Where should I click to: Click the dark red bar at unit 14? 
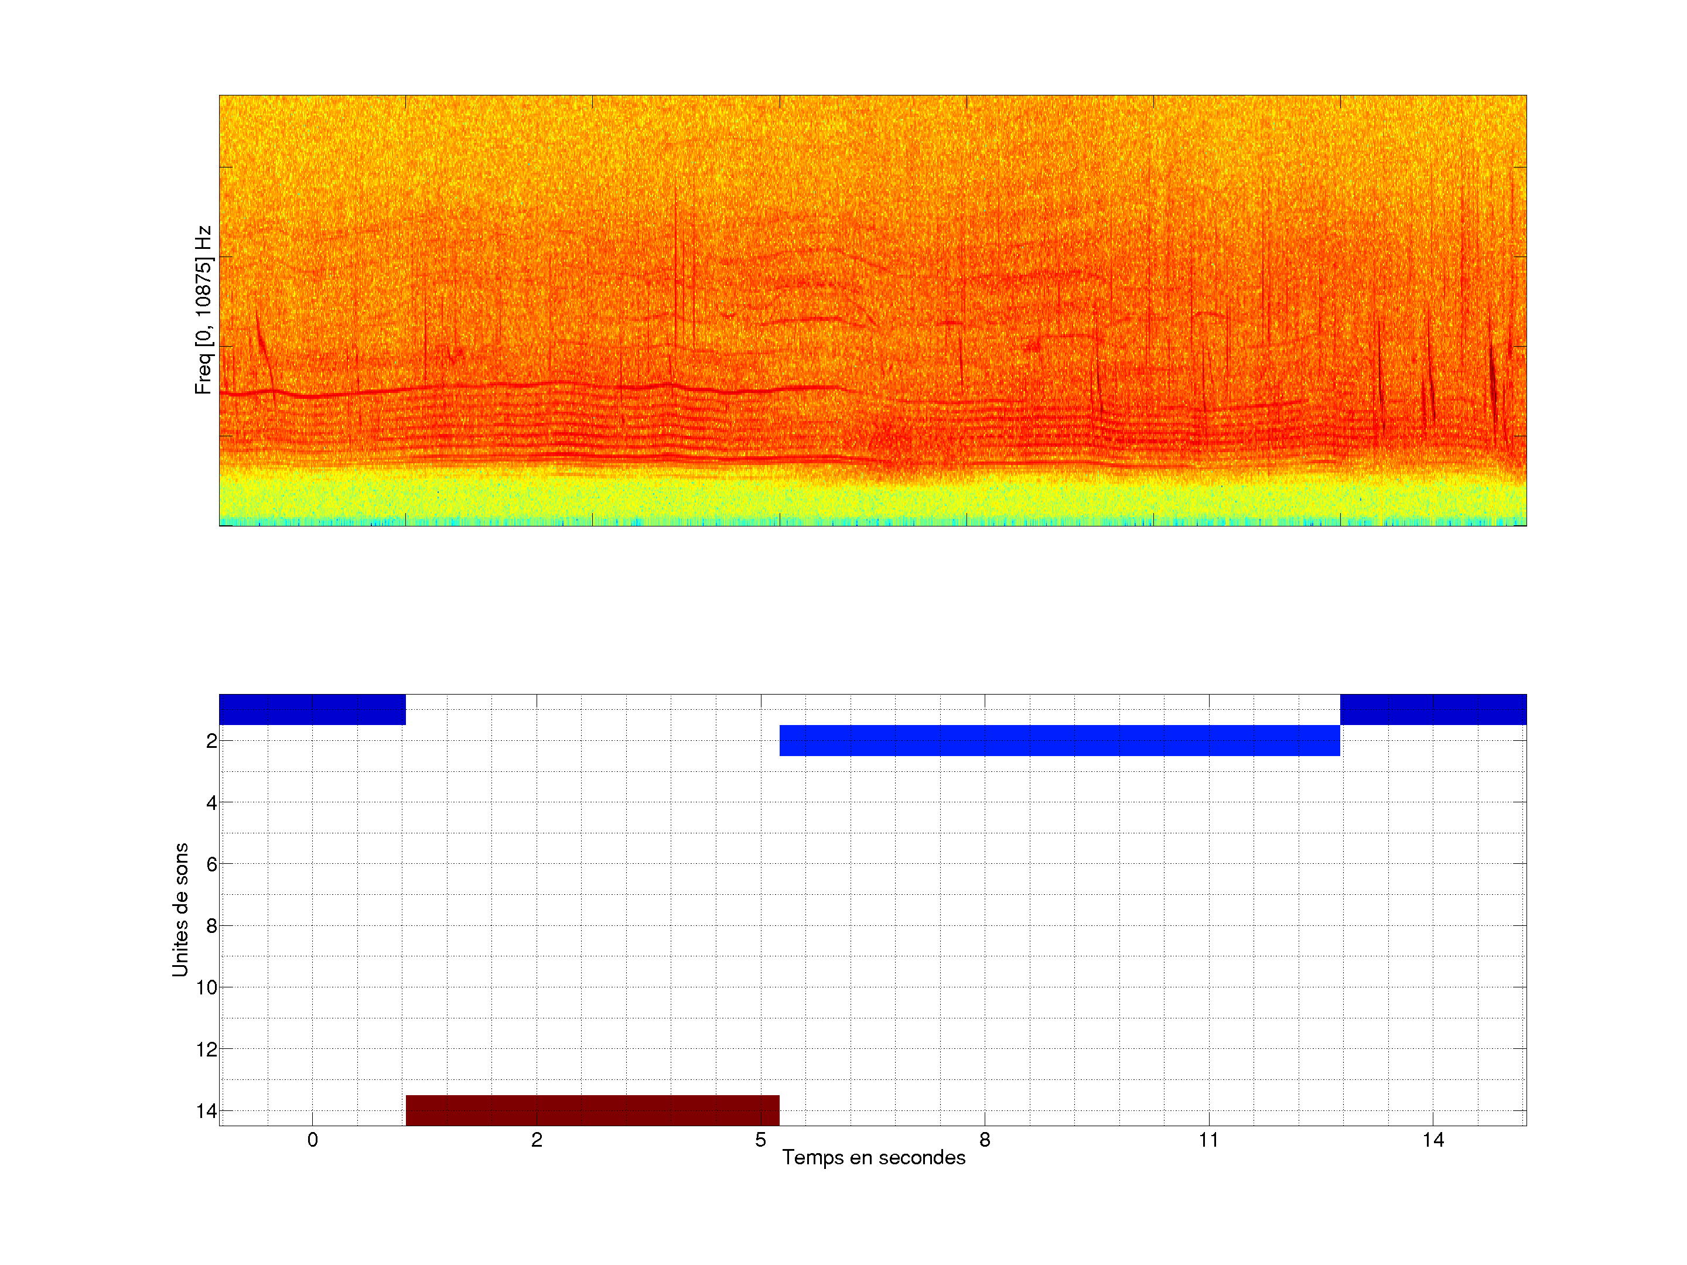[592, 1110]
